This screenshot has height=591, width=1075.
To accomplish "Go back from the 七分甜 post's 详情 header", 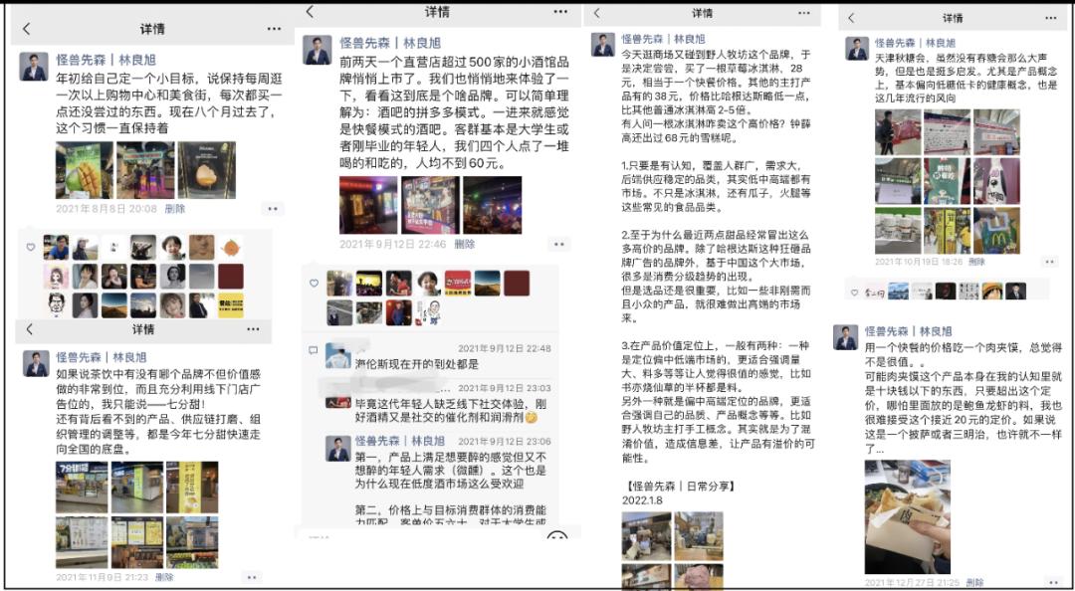I will pyautogui.click(x=29, y=329).
